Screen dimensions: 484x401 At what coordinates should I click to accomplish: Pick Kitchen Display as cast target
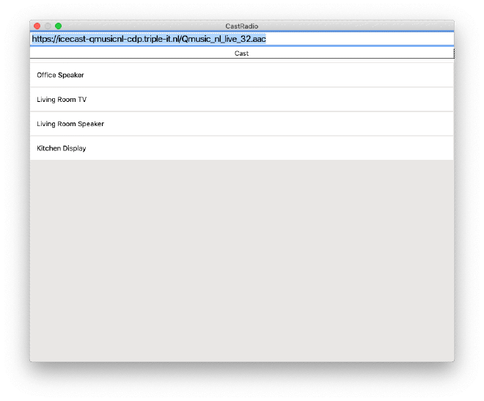[x=242, y=148]
